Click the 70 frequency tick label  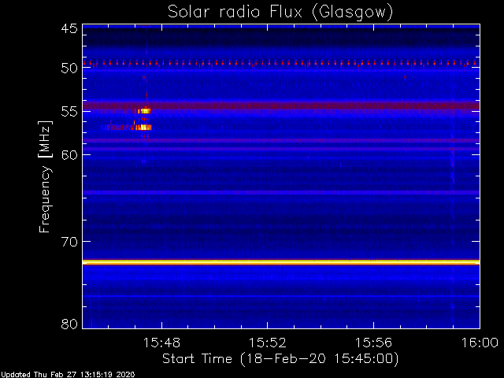point(69,242)
